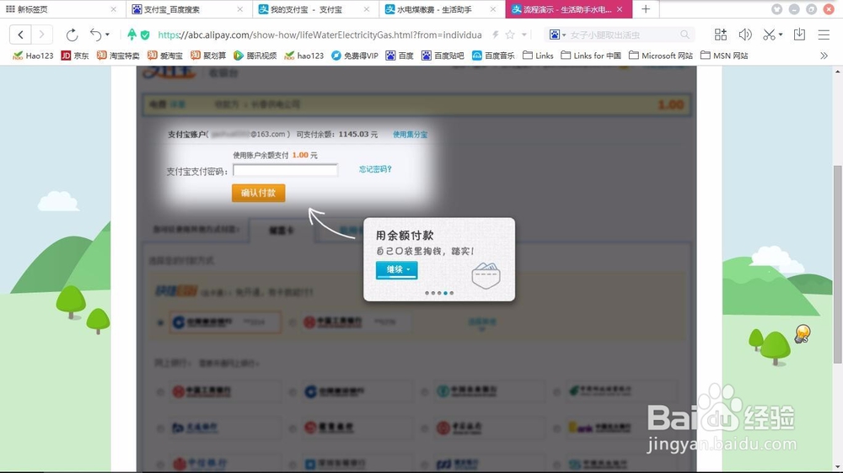Click the 忘记密码? link
Viewport: 843px width, 473px height.
pyautogui.click(x=375, y=169)
